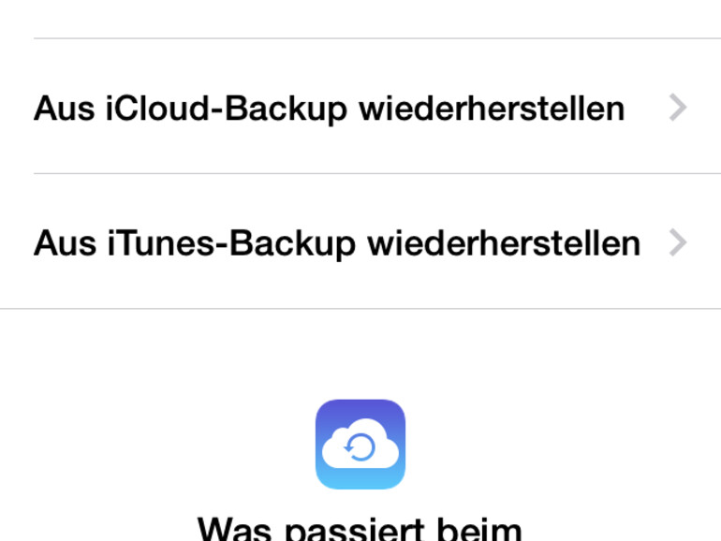Screen dimensions: 721x541
Task: Click the word "passiert" in the heading
Action: pos(355,530)
